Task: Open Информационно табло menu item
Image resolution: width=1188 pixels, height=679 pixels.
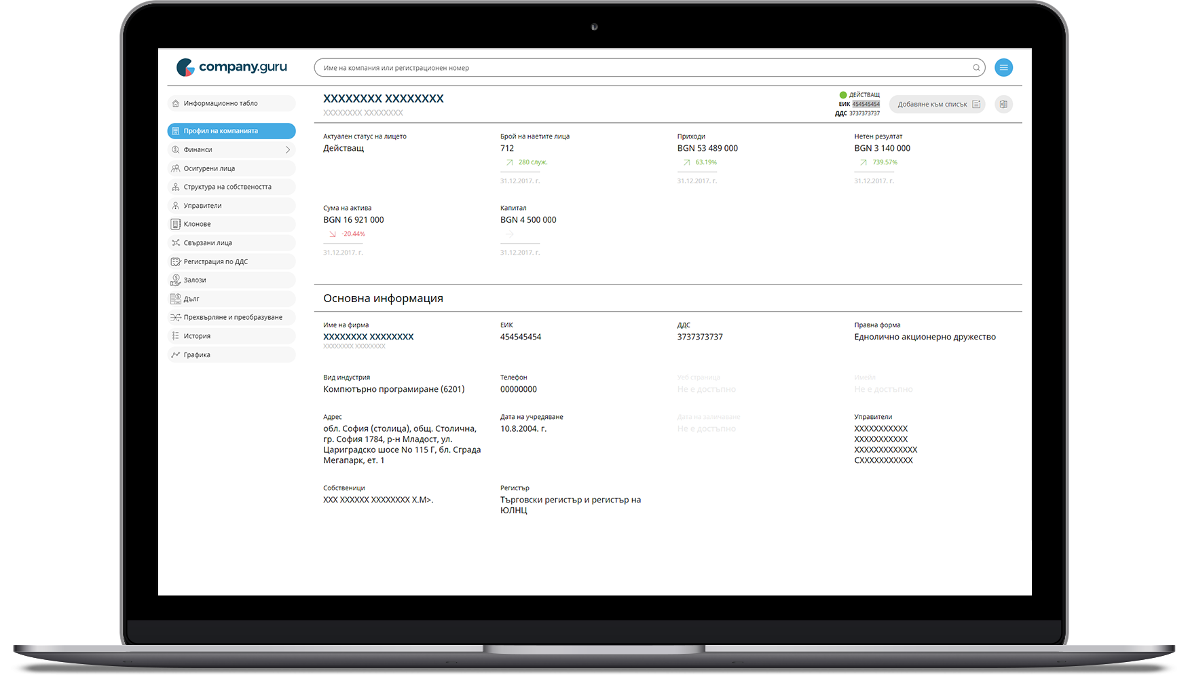Action: [231, 103]
